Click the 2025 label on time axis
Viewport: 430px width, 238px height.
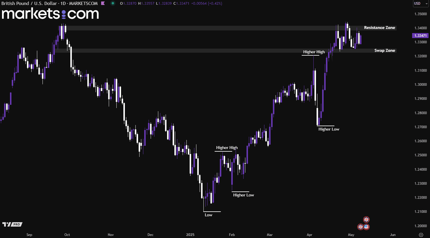click(x=190, y=235)
